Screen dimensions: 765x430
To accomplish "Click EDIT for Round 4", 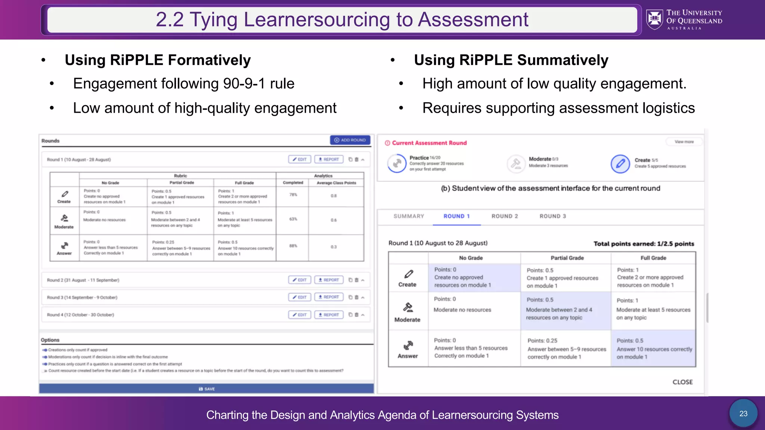I will 300,315.
